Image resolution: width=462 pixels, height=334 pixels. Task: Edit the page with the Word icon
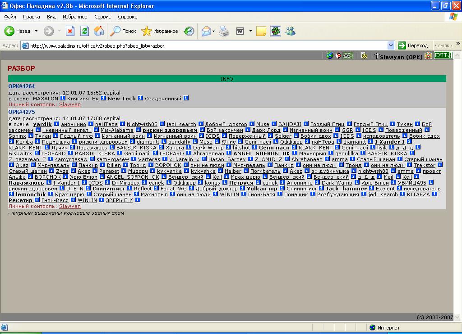(x=240, y=31)
